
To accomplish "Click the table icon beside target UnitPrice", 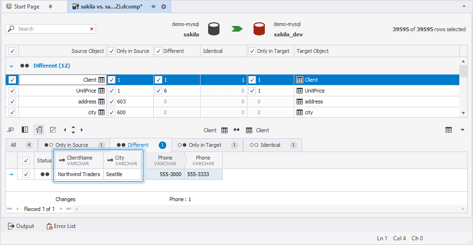I will coord(299,91).
